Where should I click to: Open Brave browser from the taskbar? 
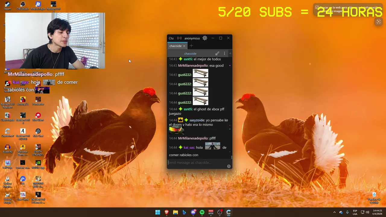coord(166,212)
